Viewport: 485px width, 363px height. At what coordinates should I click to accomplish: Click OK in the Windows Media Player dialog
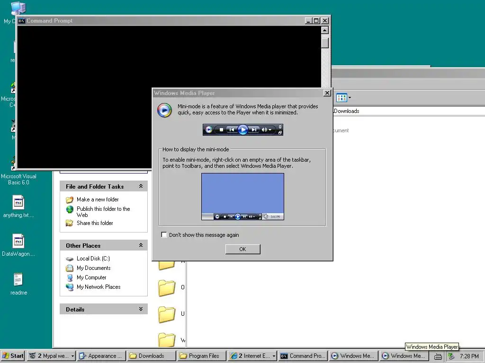click(x=243, y=249)
